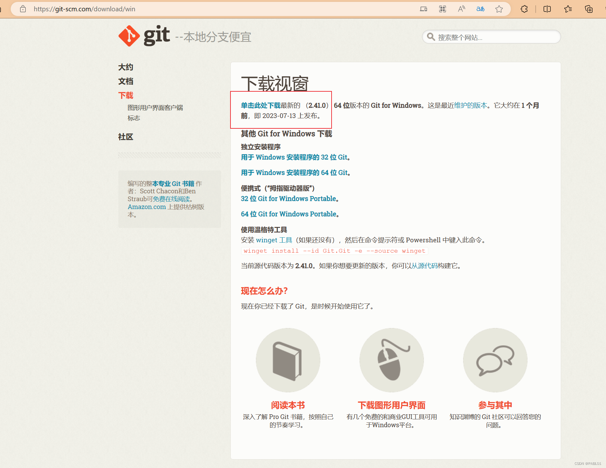
Task: Click the 现在怎么办? heading
Action: click(264, 291)
